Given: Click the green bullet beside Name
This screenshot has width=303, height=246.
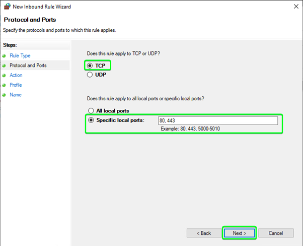Looking at the screenshot, I should click(x=4, y=95).
